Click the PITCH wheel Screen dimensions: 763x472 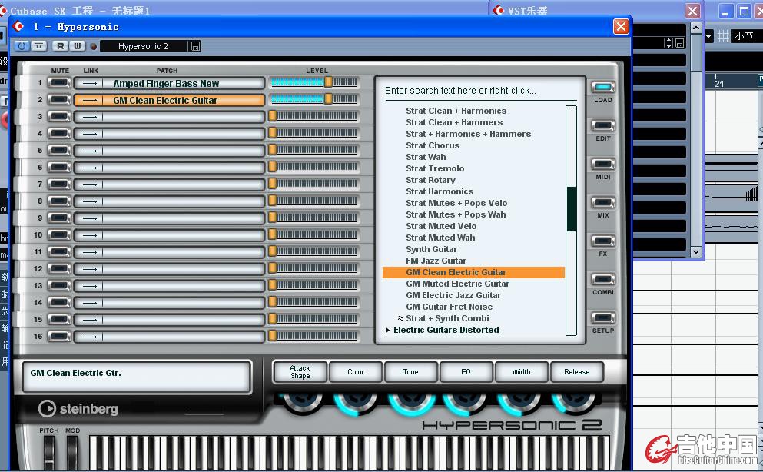[49, 453]
